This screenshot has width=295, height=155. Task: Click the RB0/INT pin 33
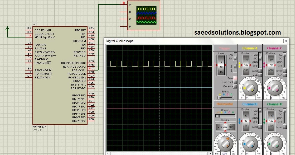point(91,30)
